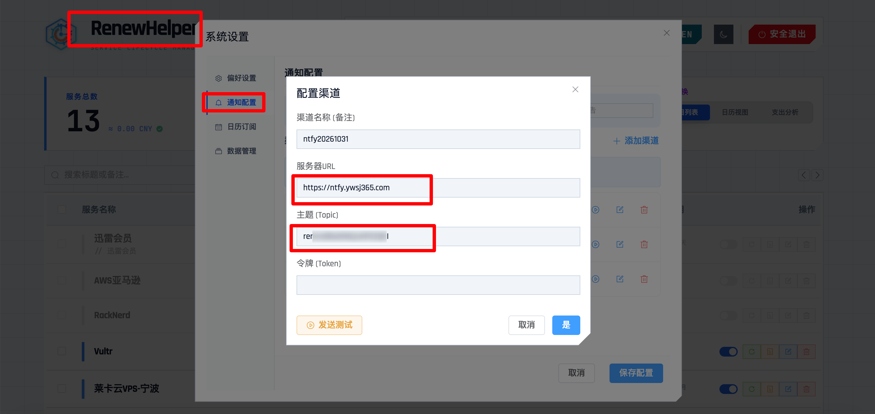Go to the previous page chevron
875x414 pixels.
pyautogui.click(x=804, y=175)
